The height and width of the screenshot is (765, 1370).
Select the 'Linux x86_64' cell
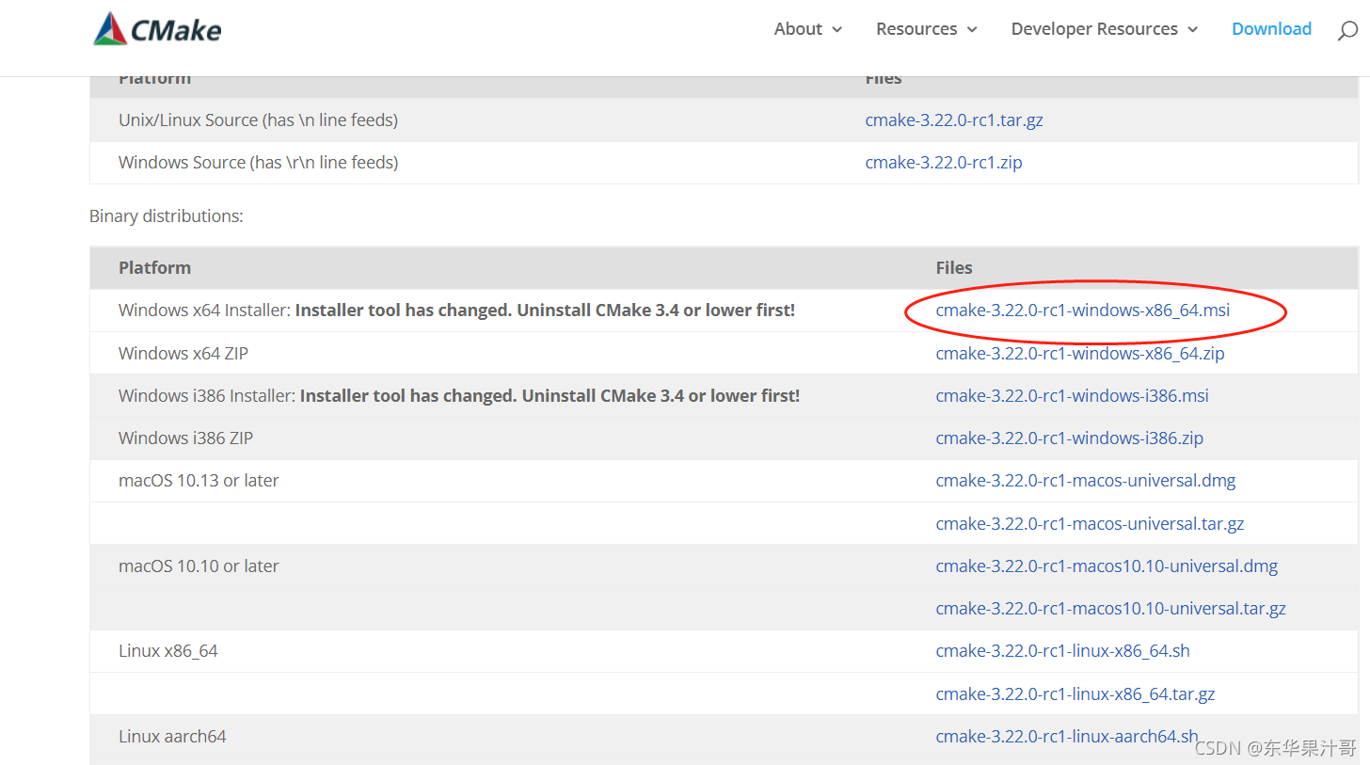(x=167, y=651)
